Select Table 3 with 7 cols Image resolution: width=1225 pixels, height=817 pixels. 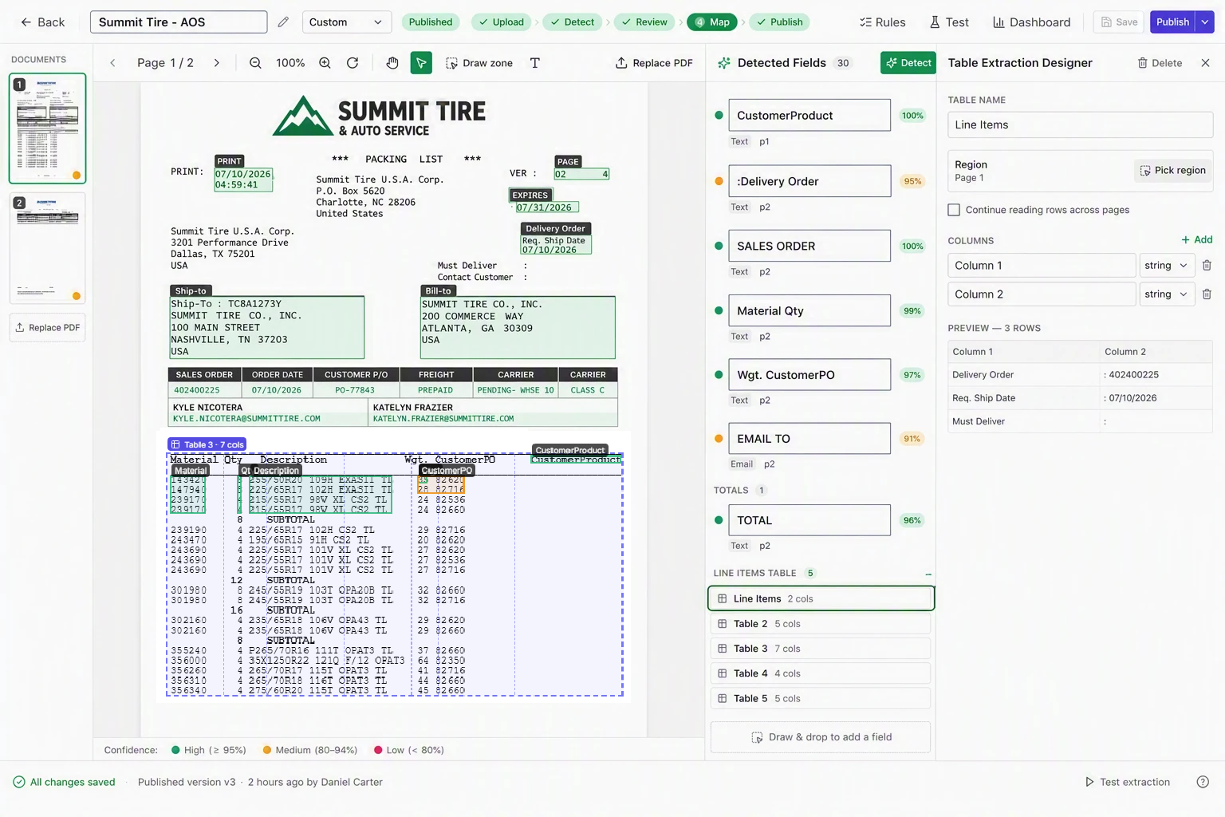pyautogui.click(x=821, y=649)
